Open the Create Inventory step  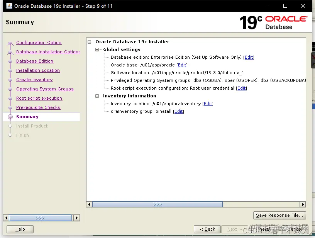pos(35,80)
